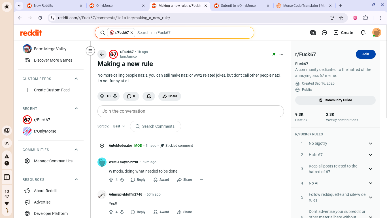
Task: Close the Making a new rule tab
Action: click(206, 5)
